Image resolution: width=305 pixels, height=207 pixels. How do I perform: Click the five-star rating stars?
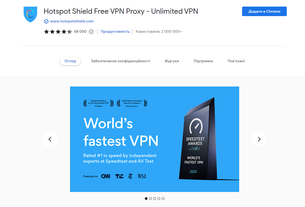tap(58, 32)
